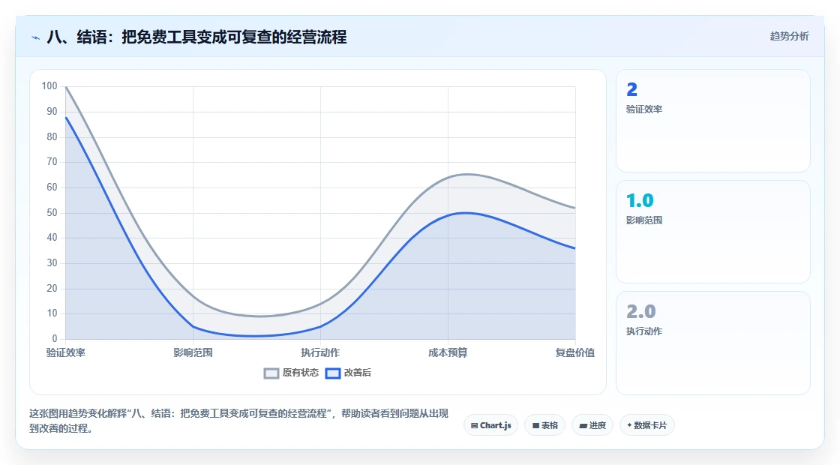Click the value 1.0 in 影响范围 card
Image resolution: width=840 pixels, height=465 pixels.
(x=640, y=200)
